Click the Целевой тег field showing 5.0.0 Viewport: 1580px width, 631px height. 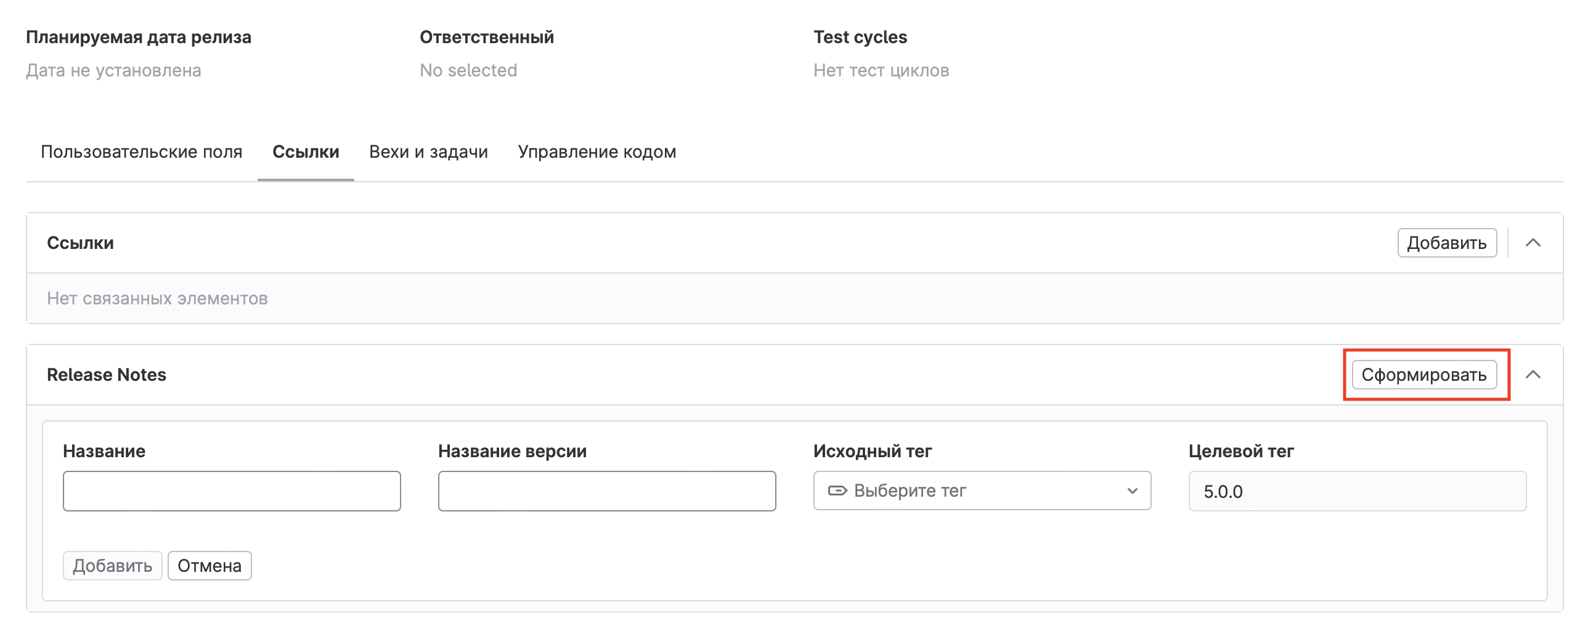point(1357,491)
